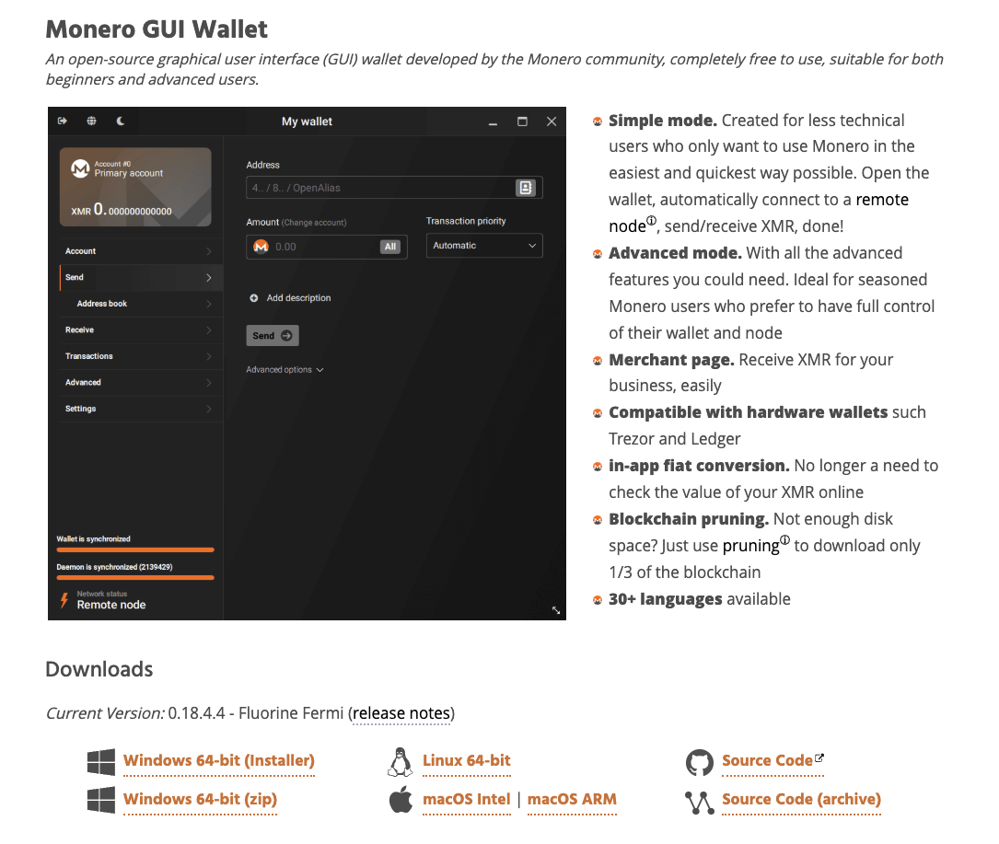
Task: Click the Send button below Add description
Action: [272, 335]
